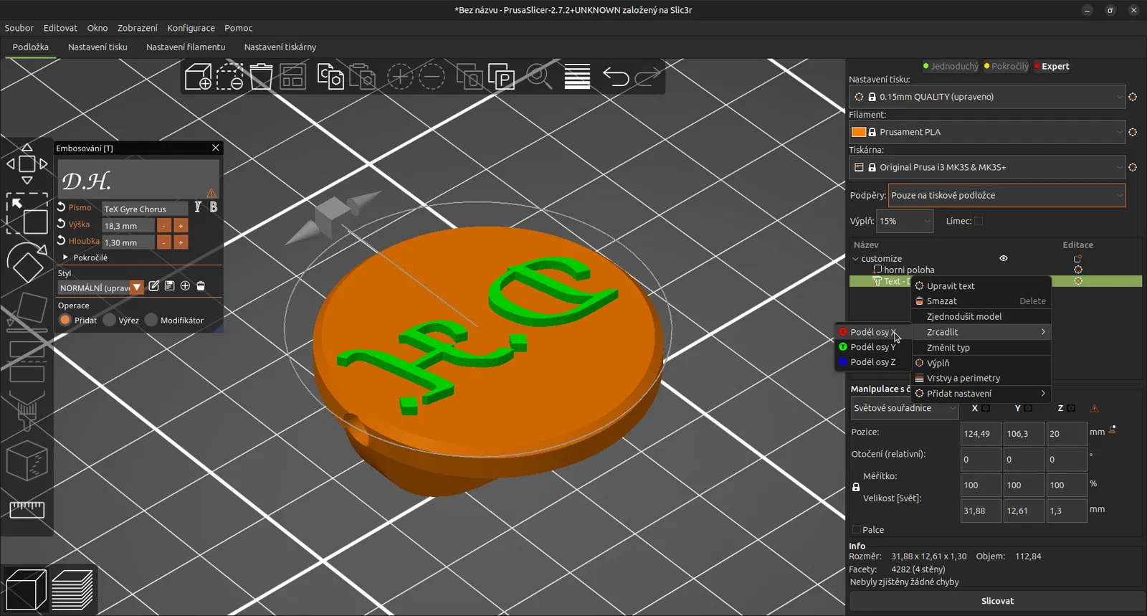Collapse the customize object tree
The height and width of the screenshot is (616, 1147).
[855, 259]
